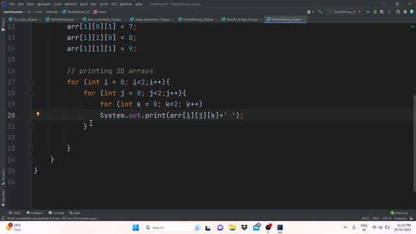
Task: Collapse for loop fold marker on line 18
Action: tap(31, 93)
